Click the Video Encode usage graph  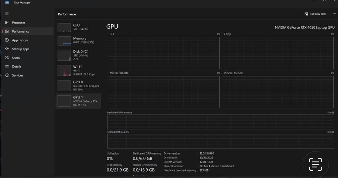(x=164, y=92)
